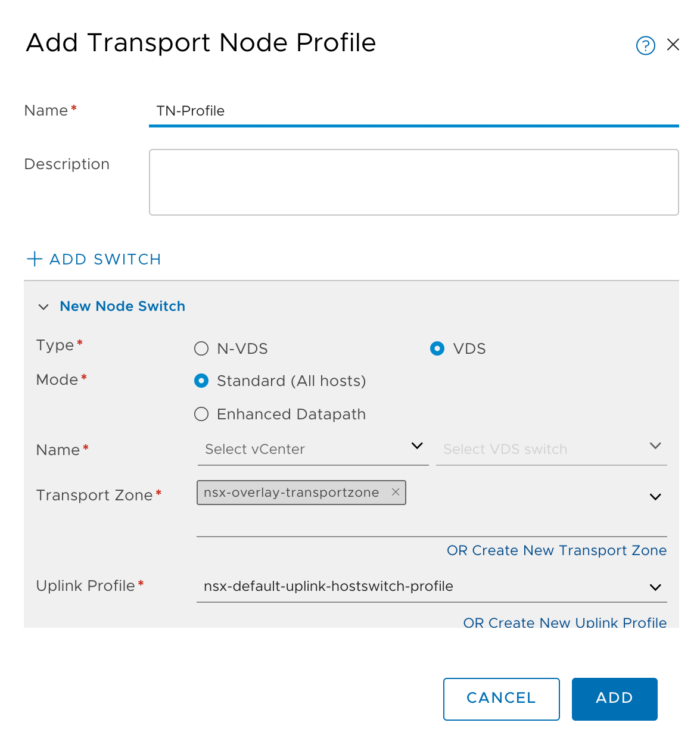Click the CANCEL button
697x735 pixels.
pos(502,699)
